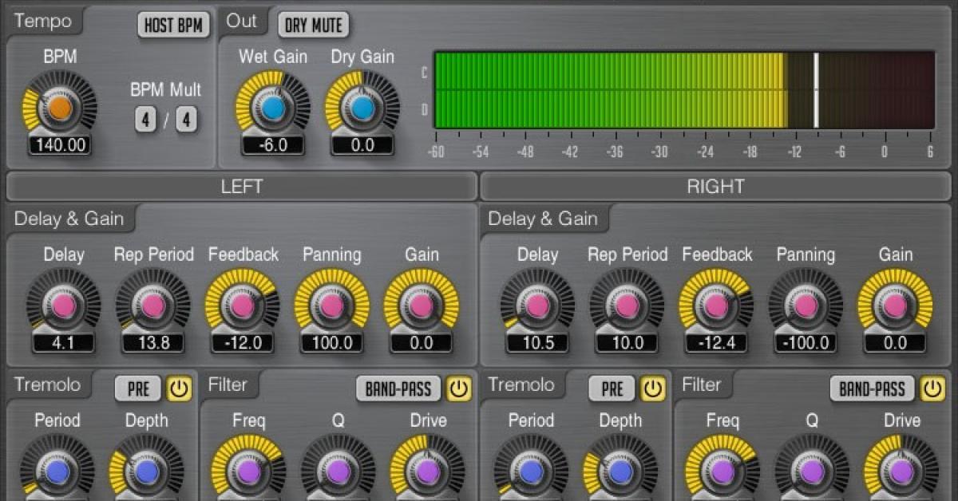Toggle the left Tremolo power button

(x=179, y=389)
